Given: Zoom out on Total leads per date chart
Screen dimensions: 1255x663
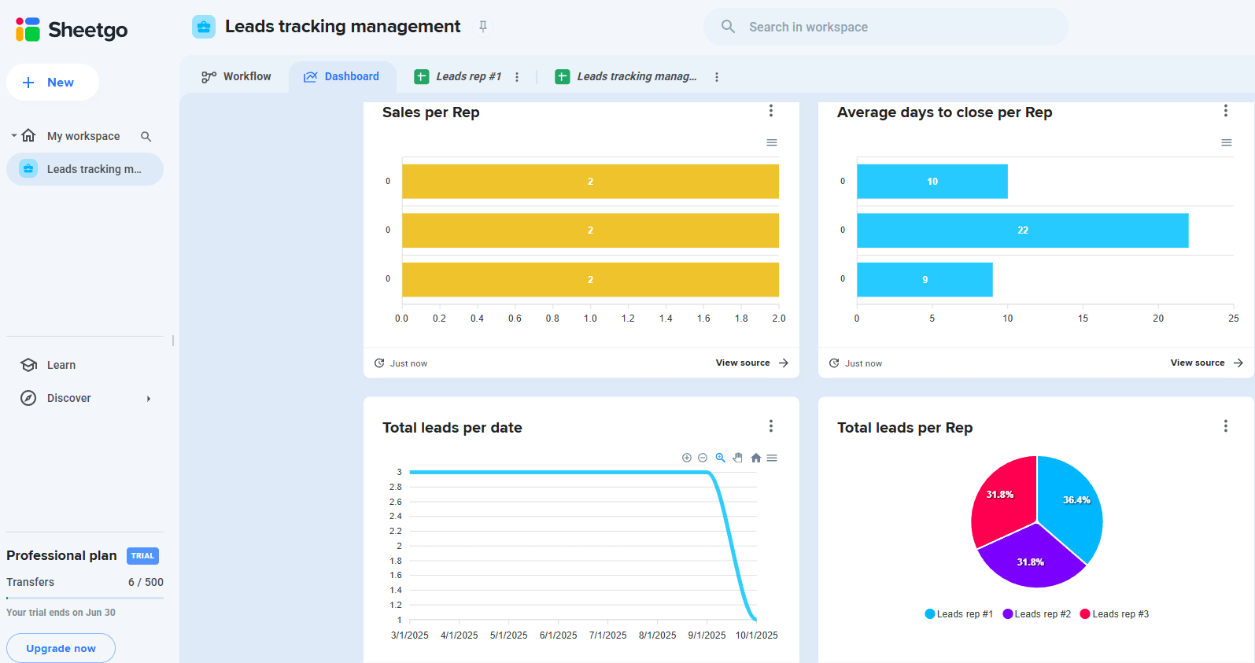Looking at the screenshot, I should click(x=703, y=458).
